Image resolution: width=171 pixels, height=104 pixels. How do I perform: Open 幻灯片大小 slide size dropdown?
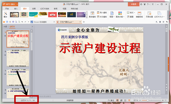[159, 15]
